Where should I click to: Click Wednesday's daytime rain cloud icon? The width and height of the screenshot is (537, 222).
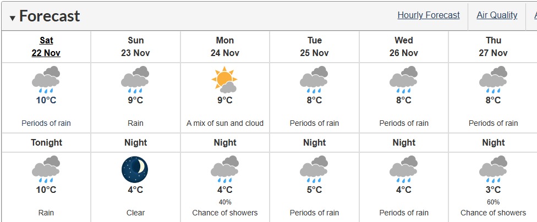point(403,80)
